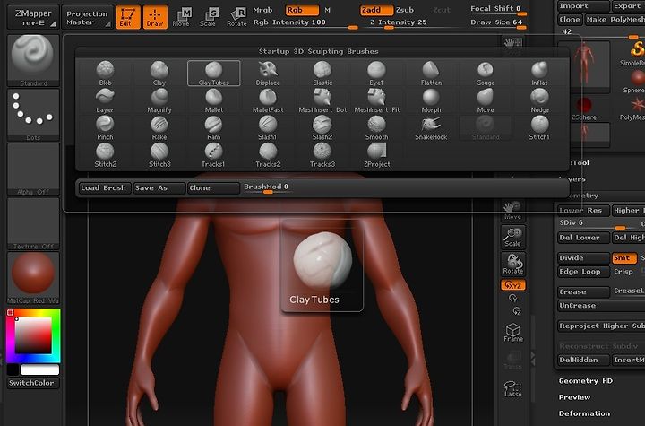The height and width of the screenshot is (426, 645).
Task: Select the Displace brush
Action: pyautogui.click(x=268, y=74)
